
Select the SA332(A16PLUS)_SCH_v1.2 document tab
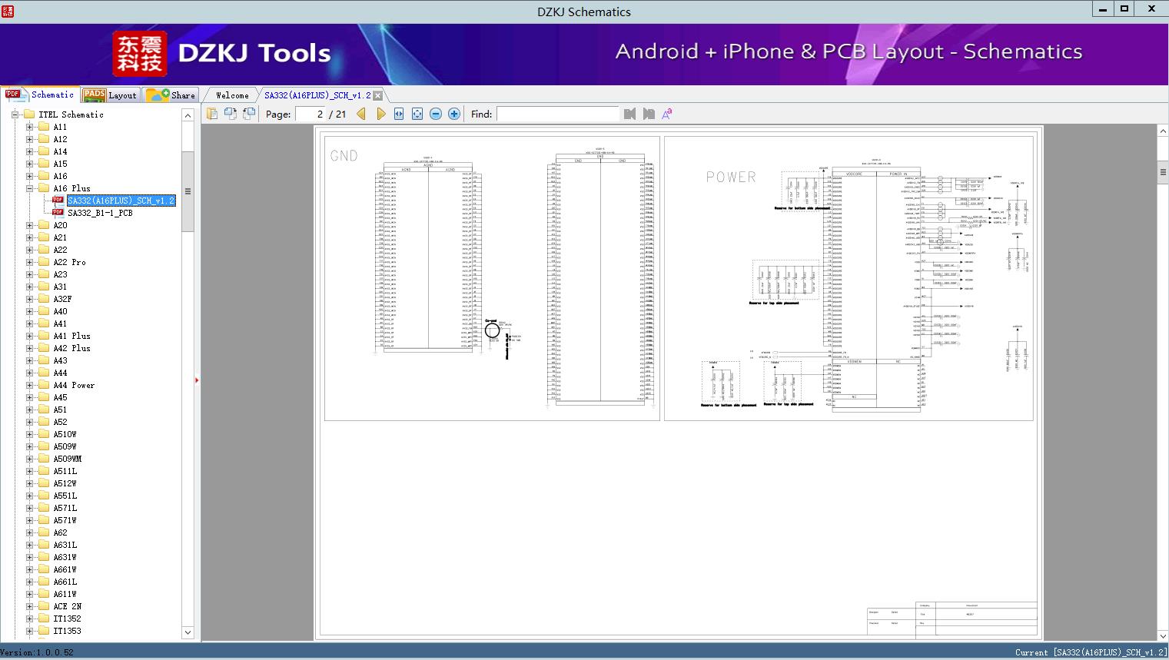pos(317,95)
